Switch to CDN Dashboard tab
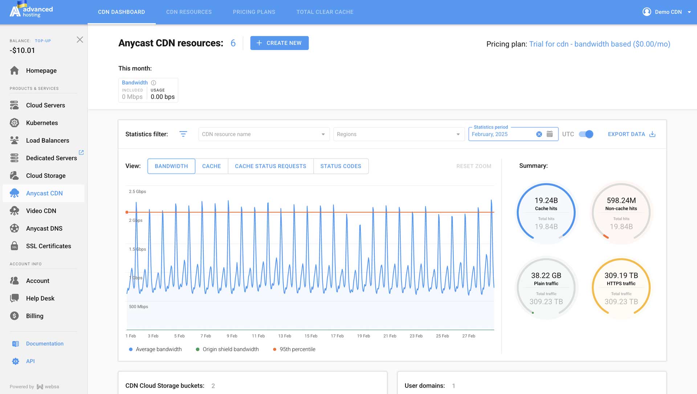This screenshot has width=697, height=394. pos(122,12)
